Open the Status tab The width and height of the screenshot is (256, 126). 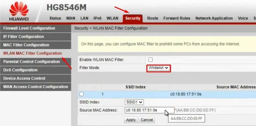[55, 18]
